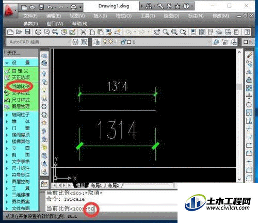Select the Erase tool in modify toolbar
The height and width of the screenshot is (223, 258).
(249, 56)
